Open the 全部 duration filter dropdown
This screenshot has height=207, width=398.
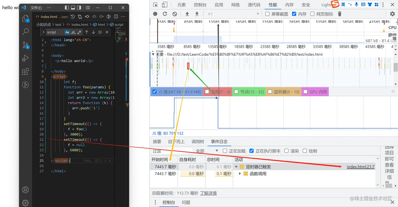[x=207, y=151]
